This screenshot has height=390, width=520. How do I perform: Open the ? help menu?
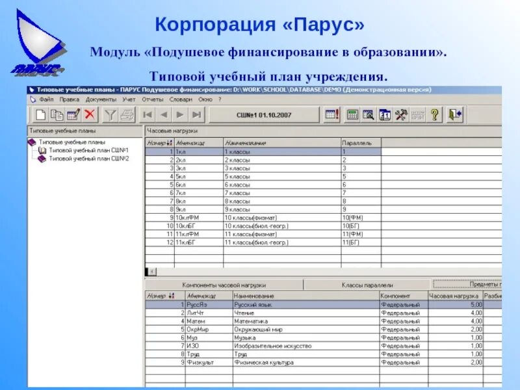[x=220, y=99]
